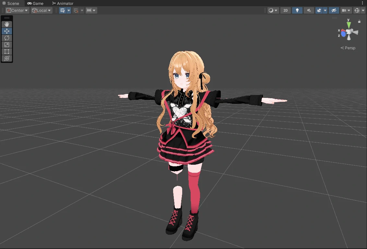Toggle scene audio mute button
367x249 pixels.
[x=309, y=10]
